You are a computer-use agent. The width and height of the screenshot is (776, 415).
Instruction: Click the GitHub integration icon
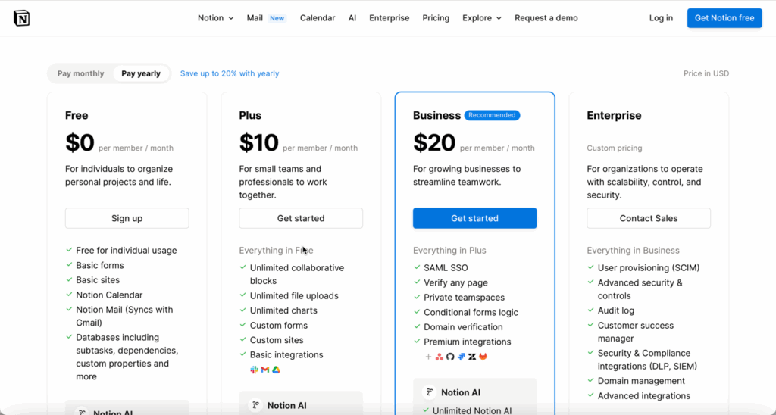tap(450, 357)
